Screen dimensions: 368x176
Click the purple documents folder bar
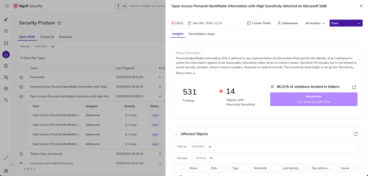coord(314,99)
